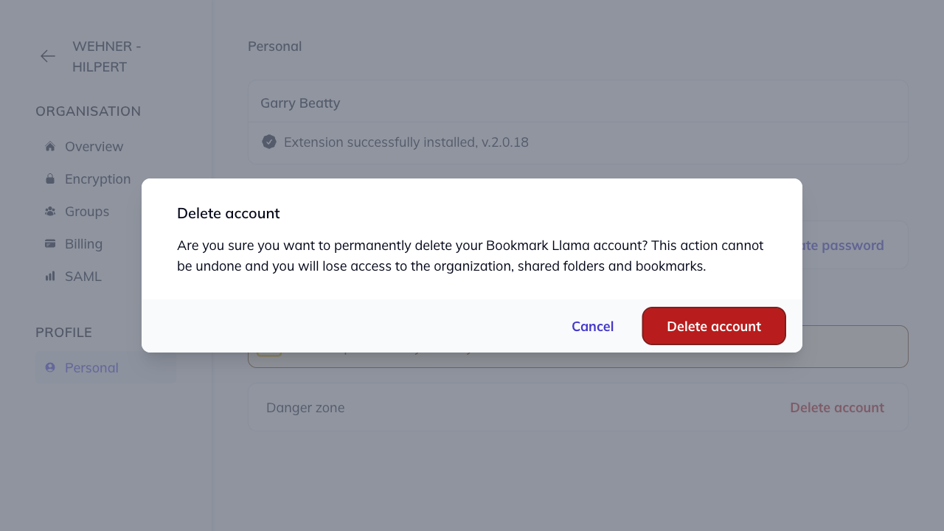Navigate to the Encryption section
944x531 pixels.
[97, 178]
